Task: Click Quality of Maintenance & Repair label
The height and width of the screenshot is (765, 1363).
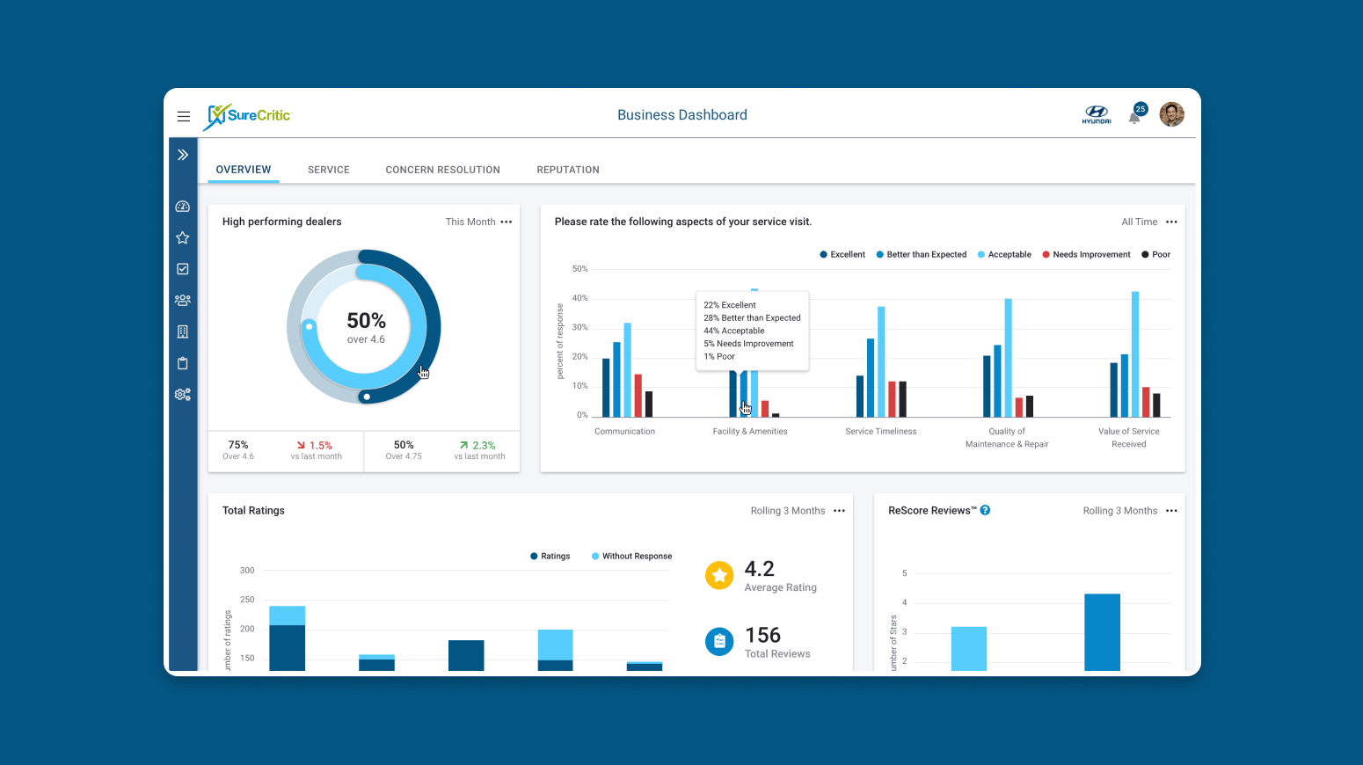Action: click(1007, 438)
